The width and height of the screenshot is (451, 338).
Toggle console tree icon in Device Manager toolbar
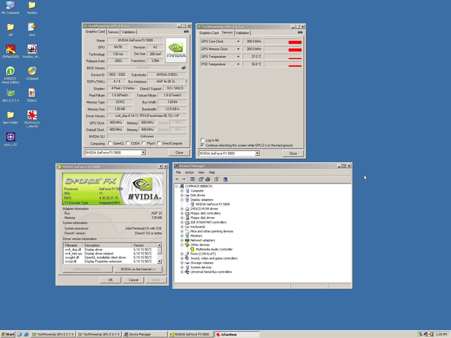(193, 179)
